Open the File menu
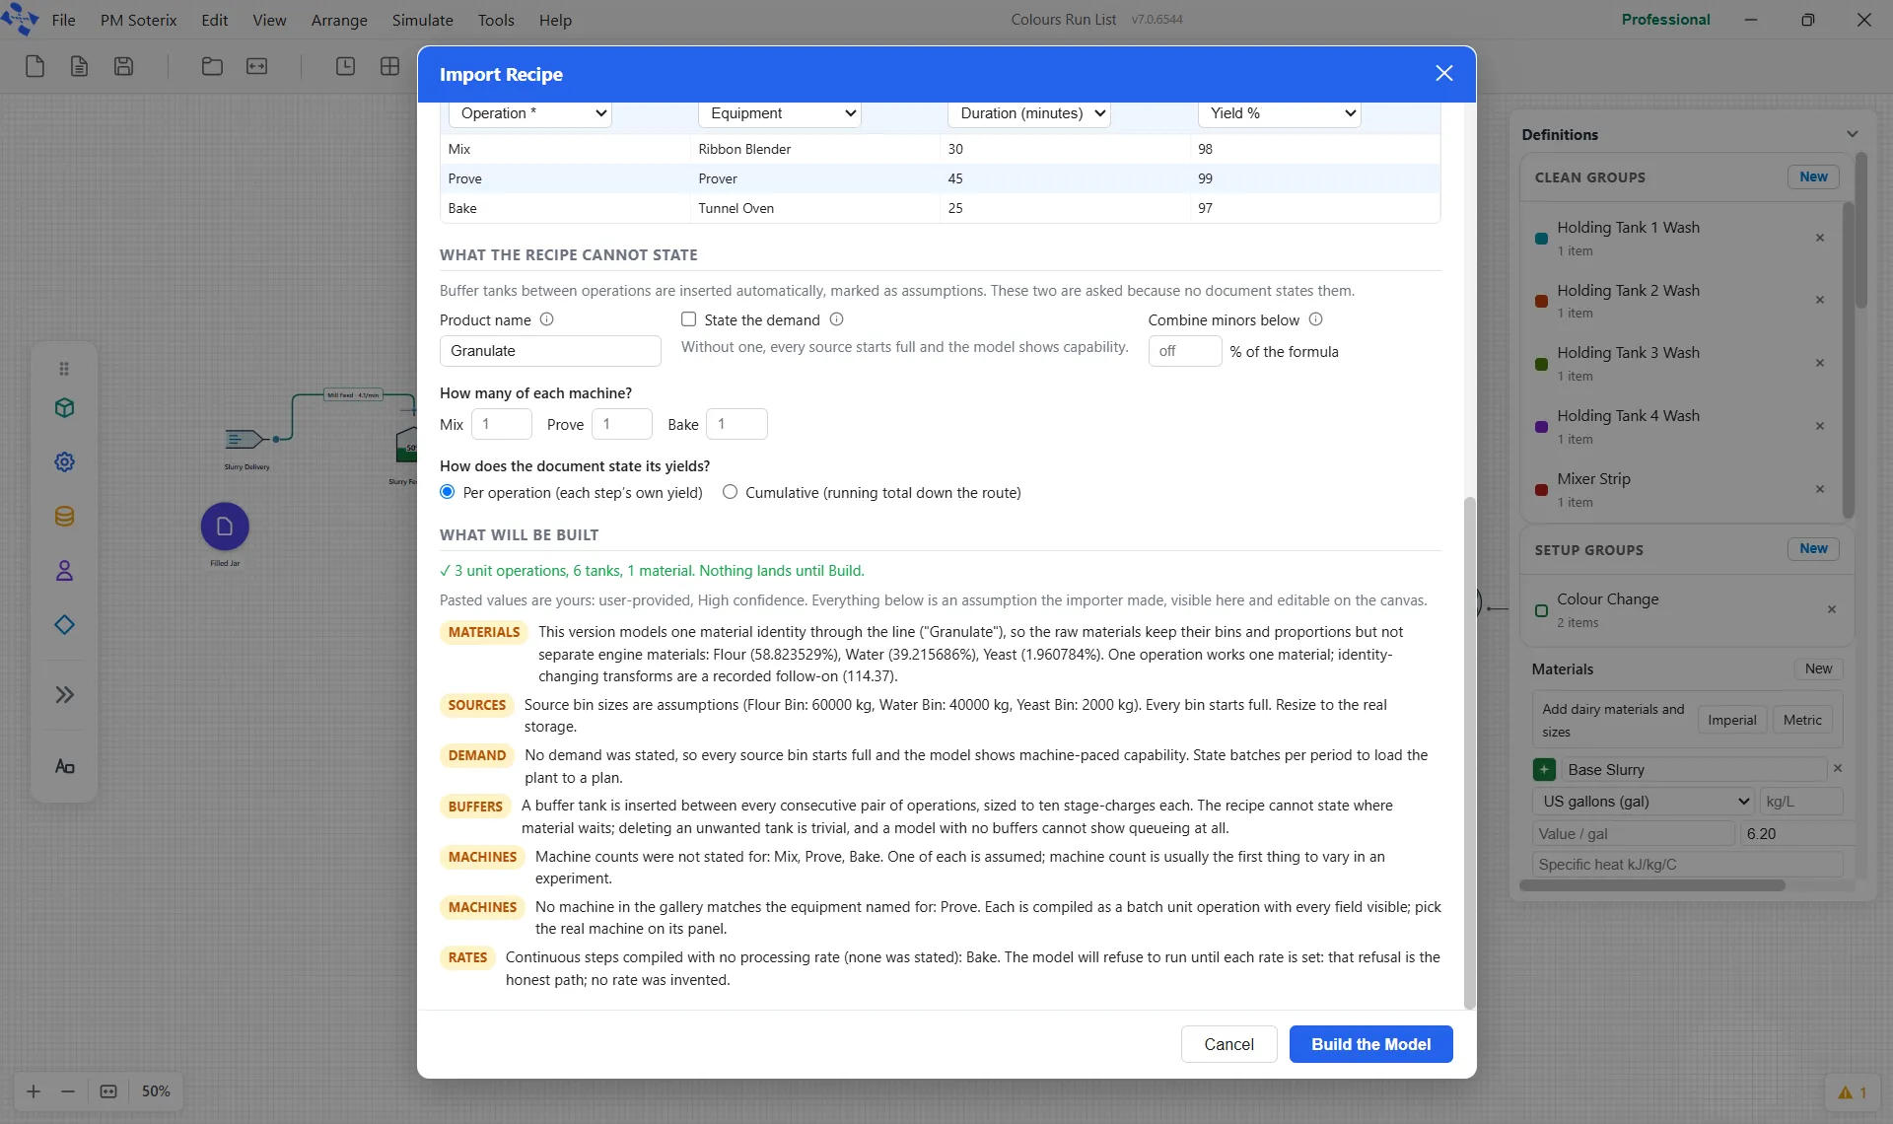This screenshot has height=1124, width=1893. (63, 20)
